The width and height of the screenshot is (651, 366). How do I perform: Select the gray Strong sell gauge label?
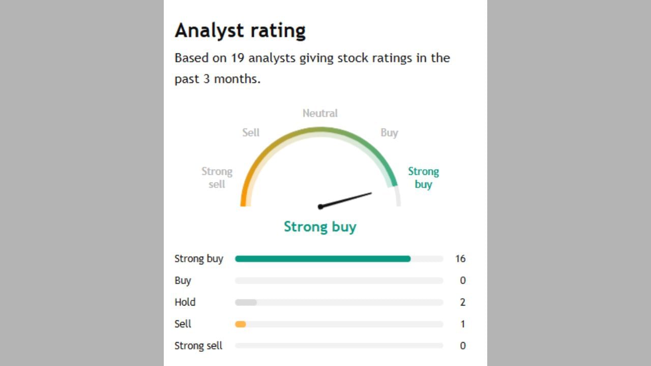coord(217,178)
